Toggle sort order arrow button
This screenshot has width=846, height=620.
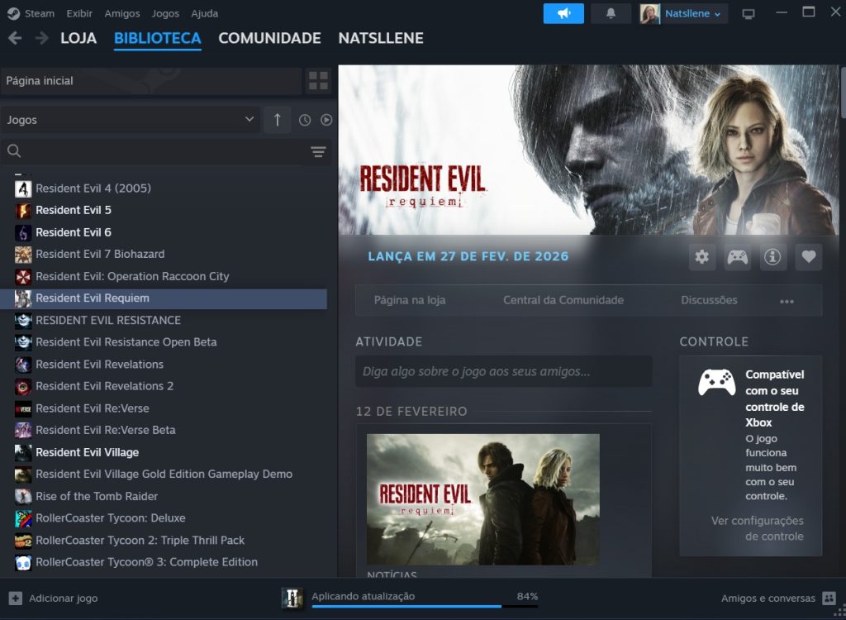coord(278,120)
